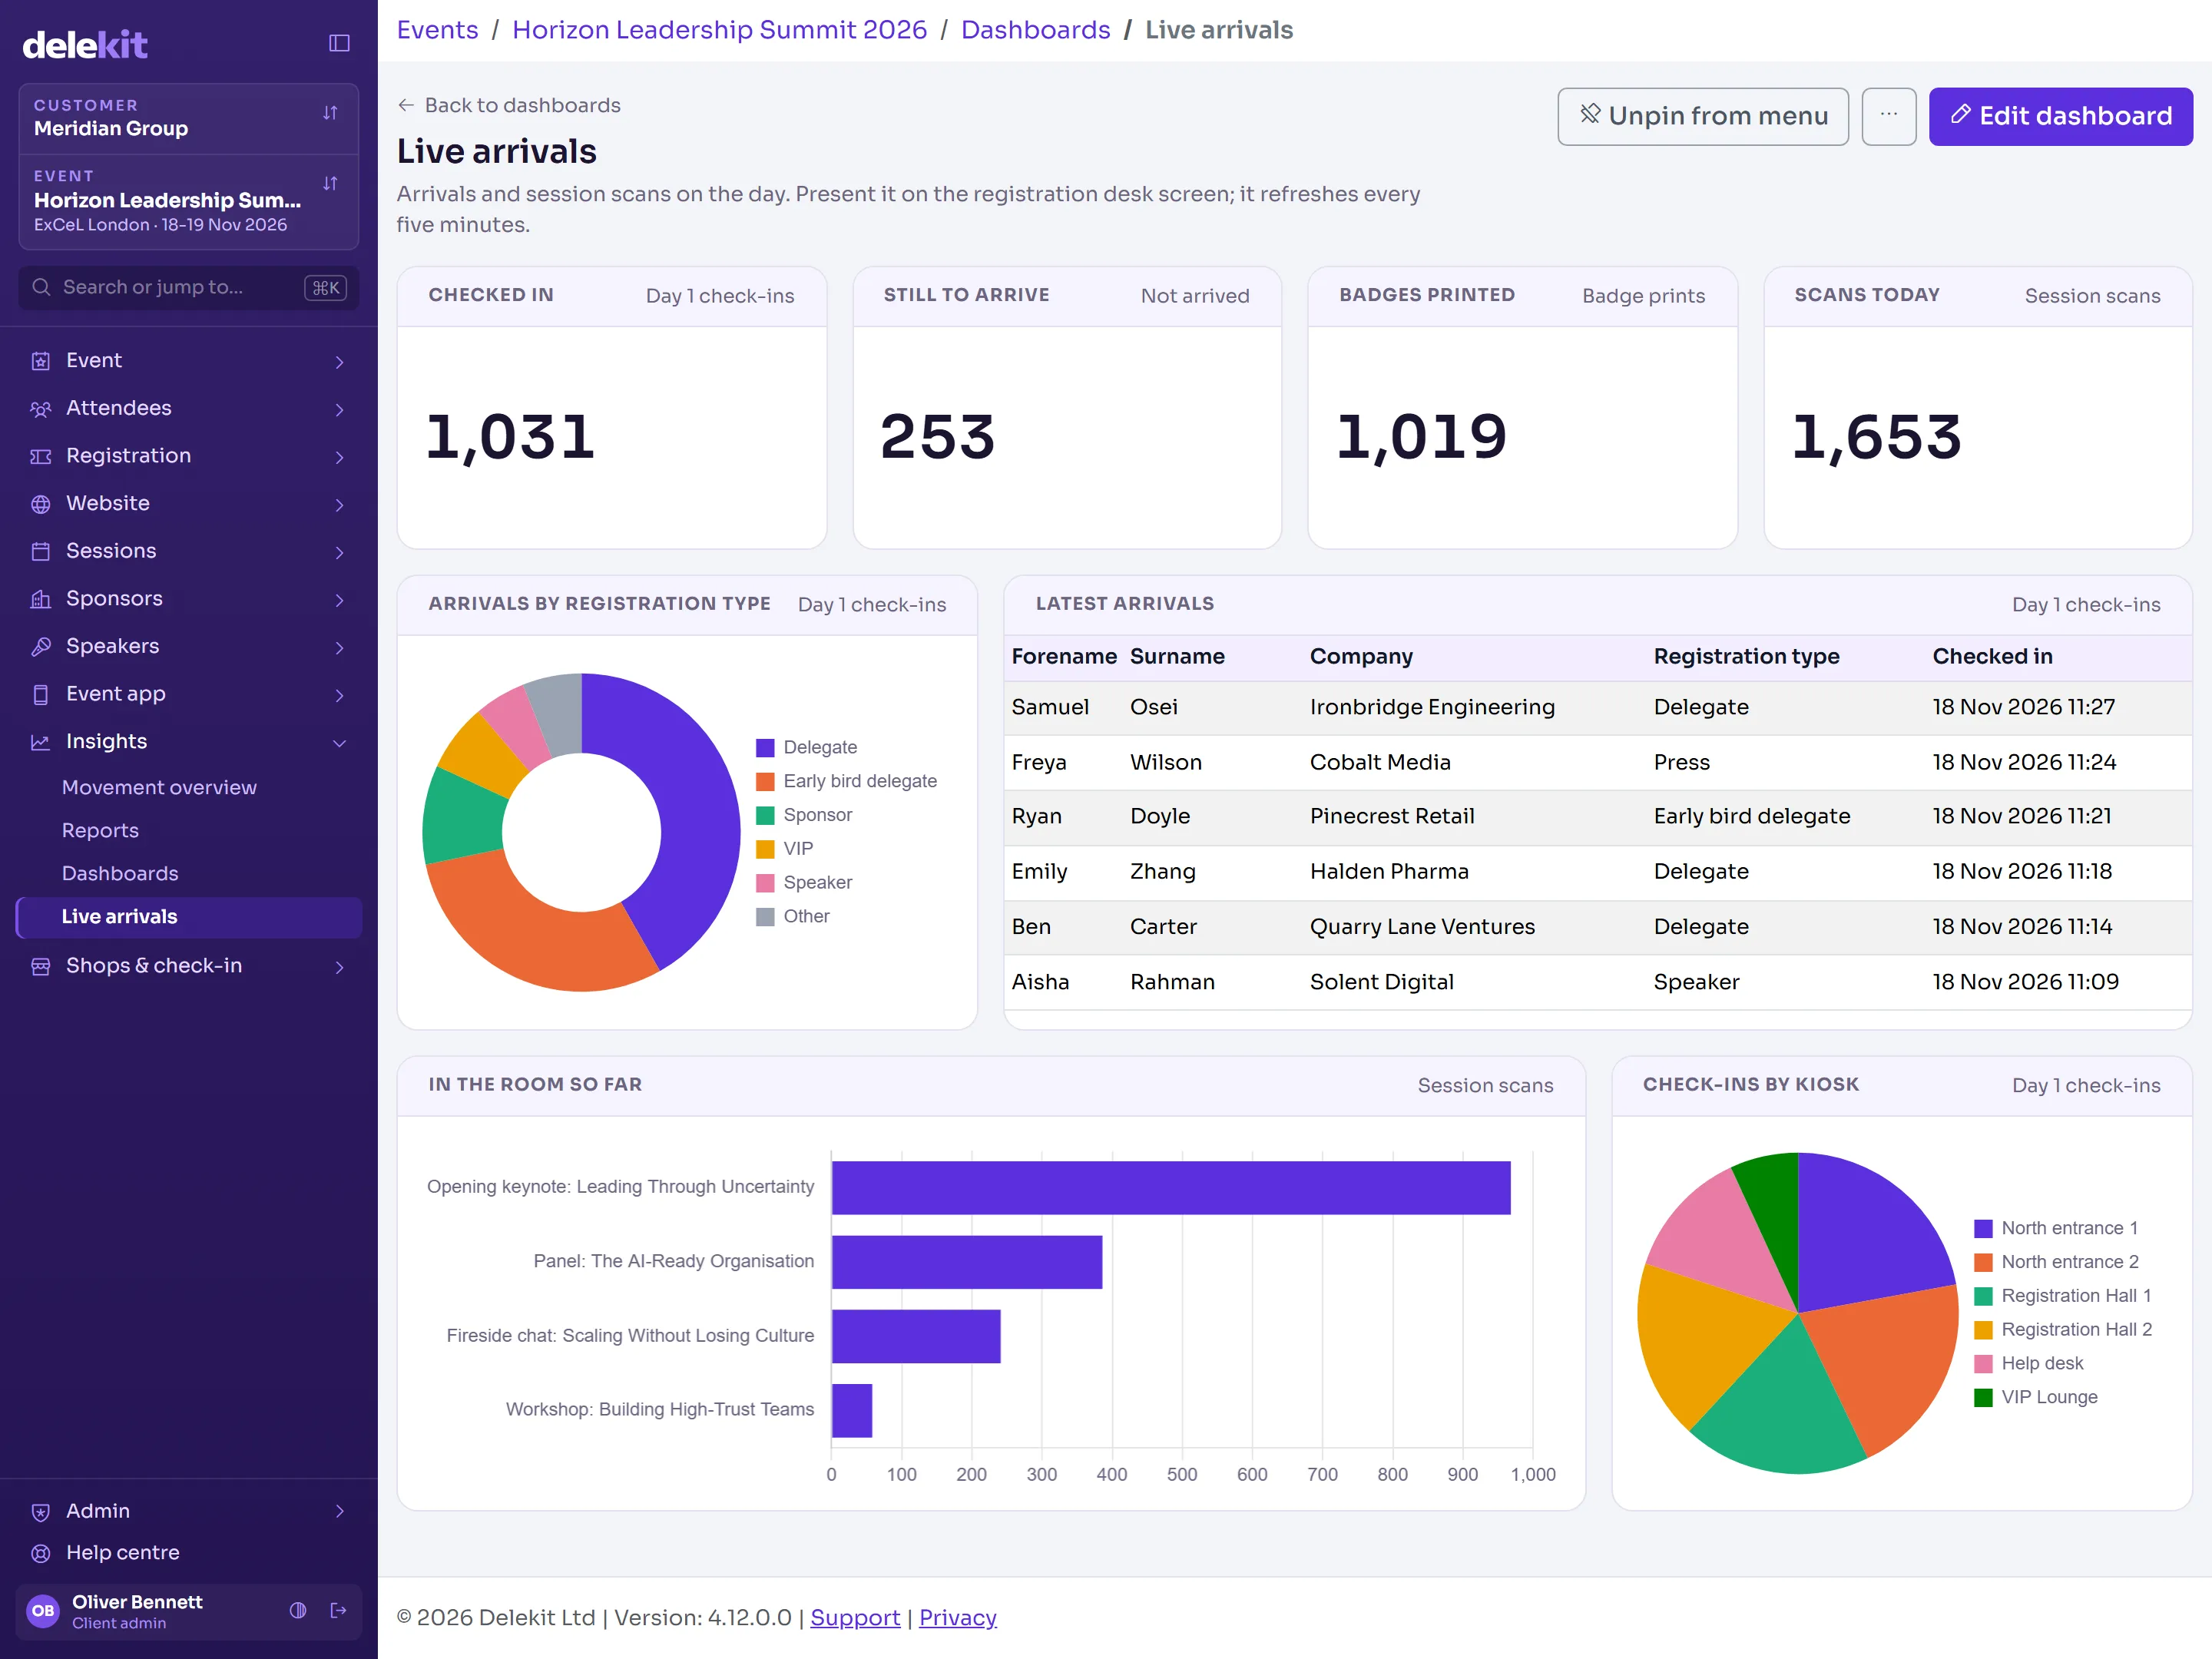Click the Shops & check-in store icon
Image resolution: width=2212 pixels, height=1659 pixels.
pyautogui.click(x=41, y=966)
